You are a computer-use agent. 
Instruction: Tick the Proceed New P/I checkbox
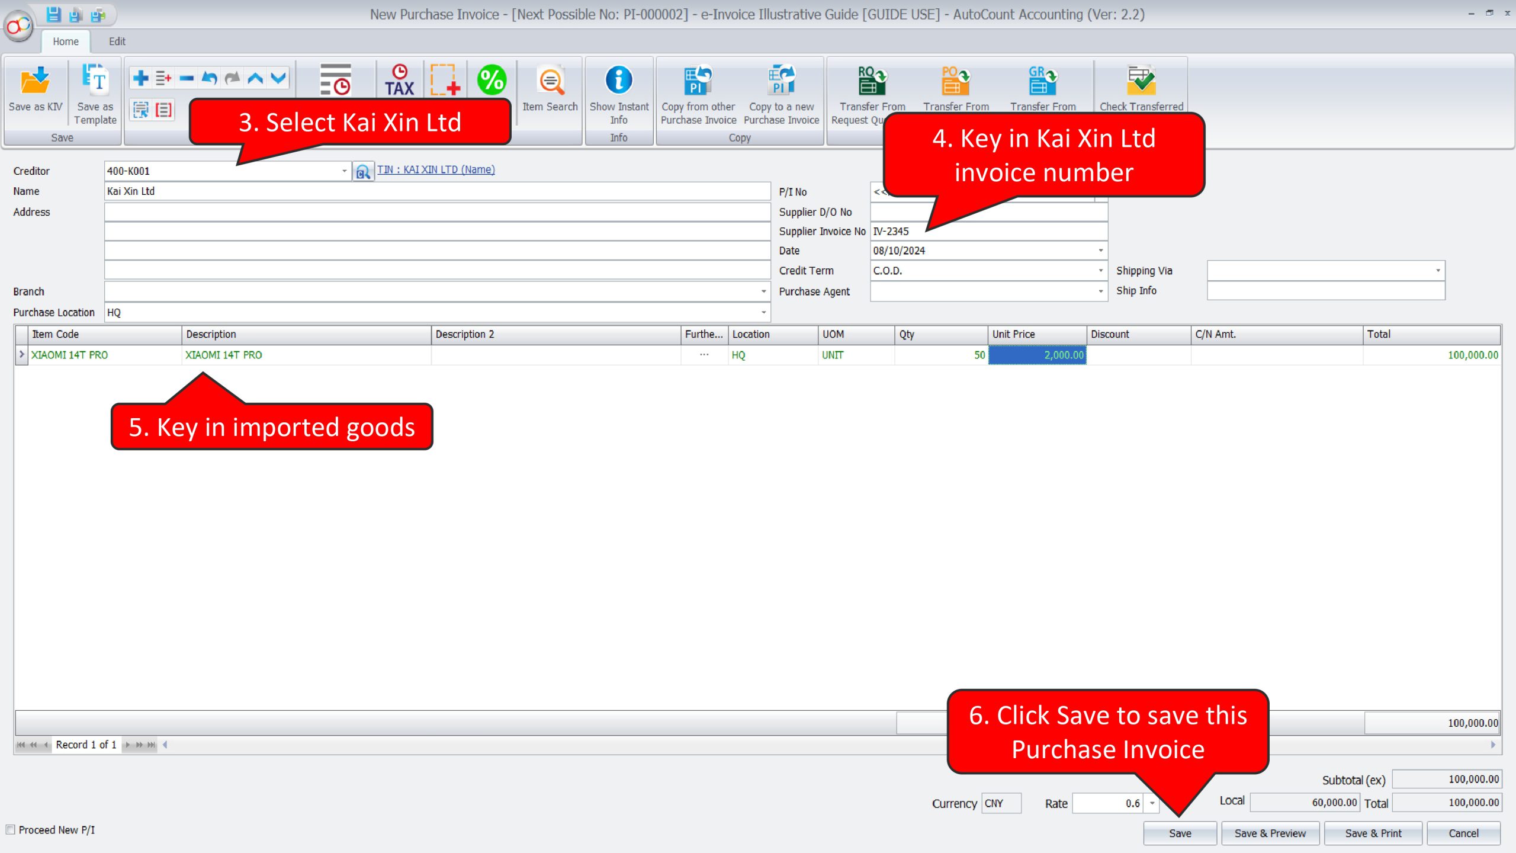pyautogui.click(x=10, y=830)
